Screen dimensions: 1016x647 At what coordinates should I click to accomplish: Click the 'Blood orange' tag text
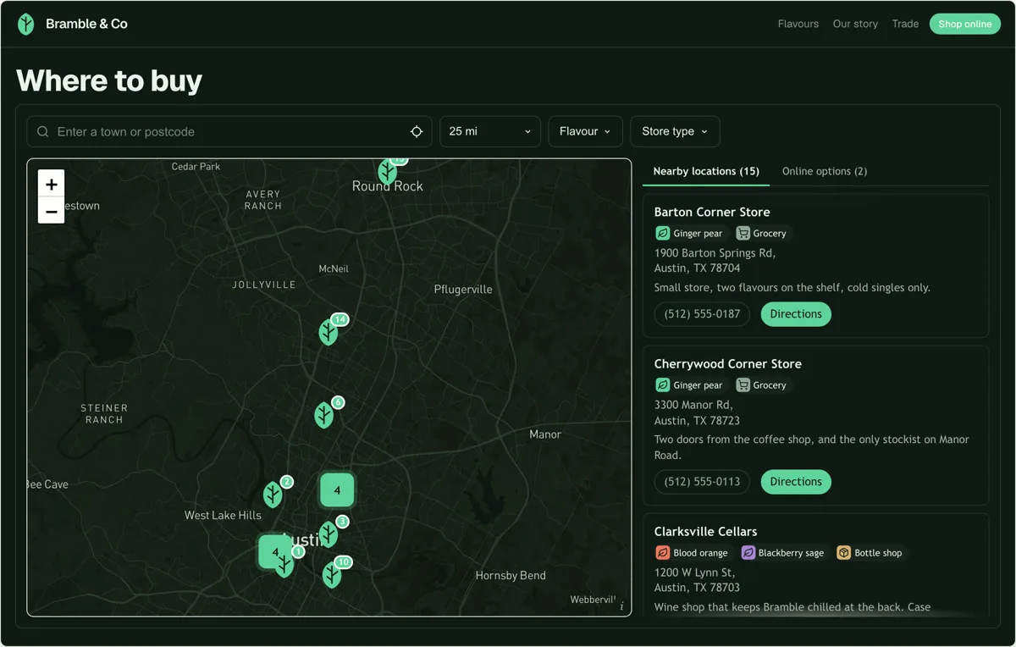click(700, 552)
